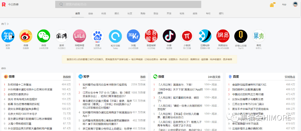Open Weibo item 外交部回应美方获取大量微软用户数据
This screenshot has height=131, width=301.
[x=30, y=128]
